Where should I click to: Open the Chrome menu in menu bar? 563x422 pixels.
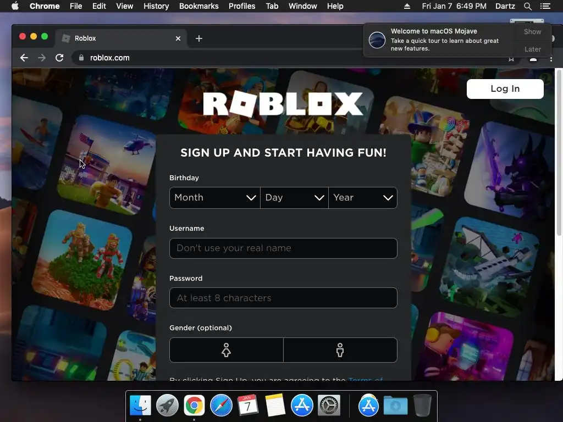click(x=45, y=6)
